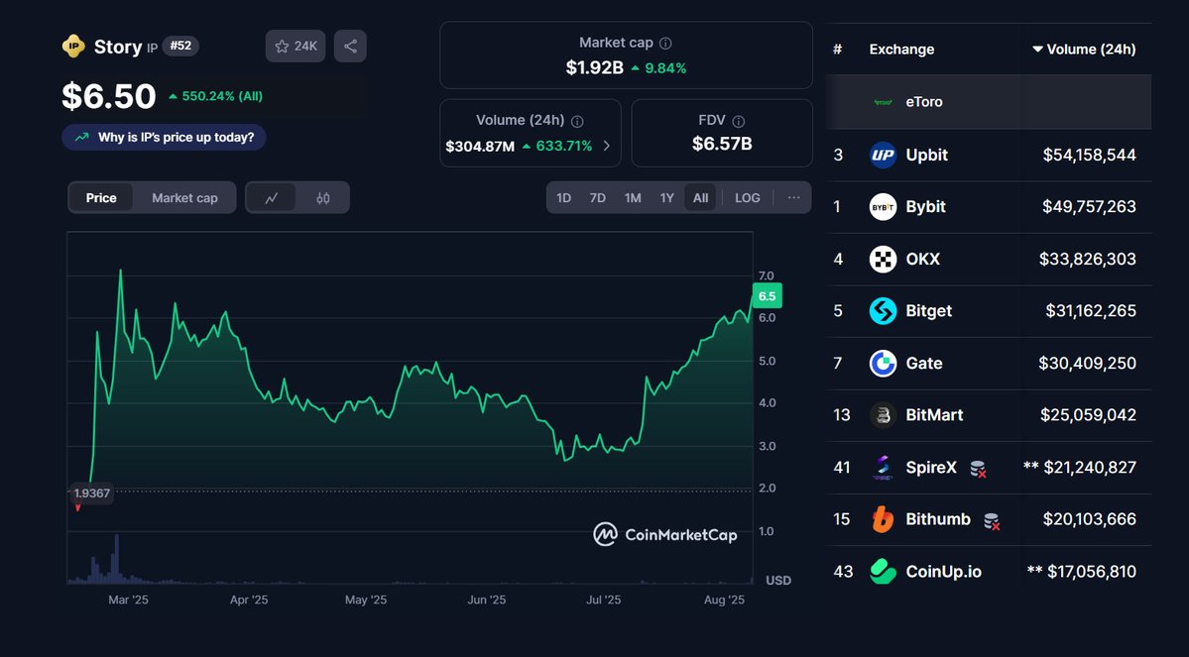Click BitMart volume $25,059,042
1189x657 pixels.
(1088, 415)
